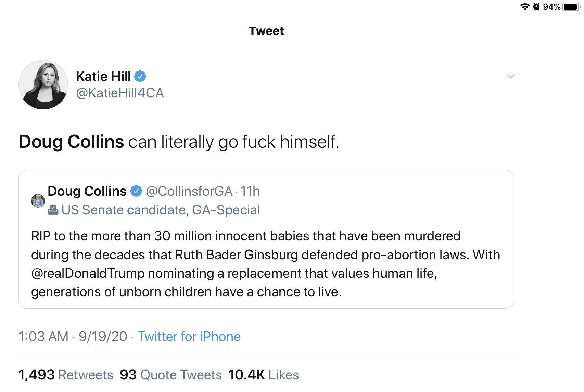The image size is (584, 392).
Task: Click the Katie Hill display name
Action: pos(103,76)
